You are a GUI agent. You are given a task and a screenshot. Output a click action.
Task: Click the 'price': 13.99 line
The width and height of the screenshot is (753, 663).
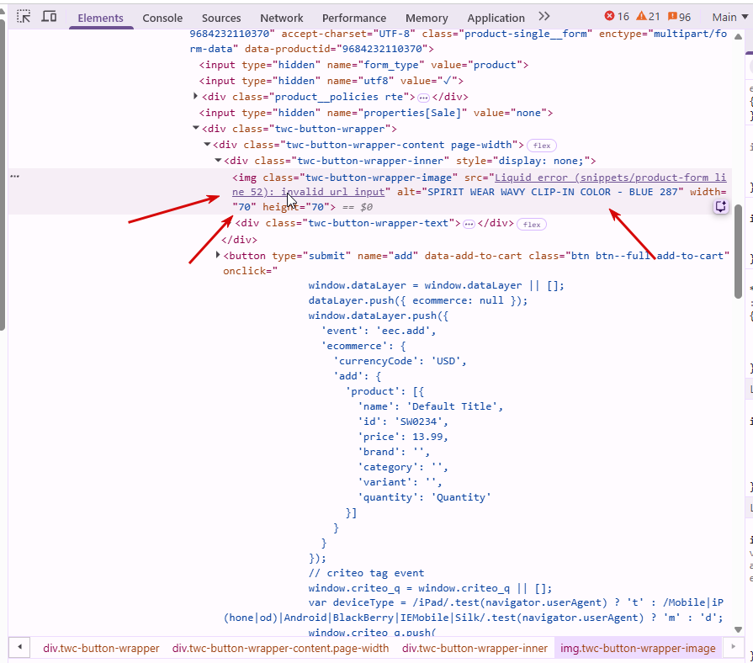pos(403,437)
